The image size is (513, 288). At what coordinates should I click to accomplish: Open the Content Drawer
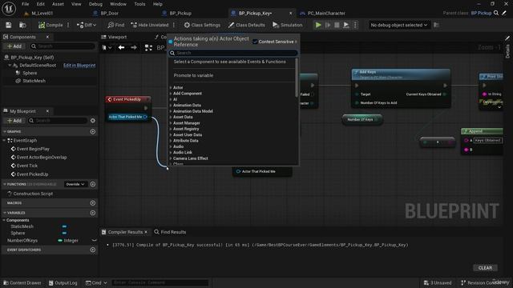(22, 282)
